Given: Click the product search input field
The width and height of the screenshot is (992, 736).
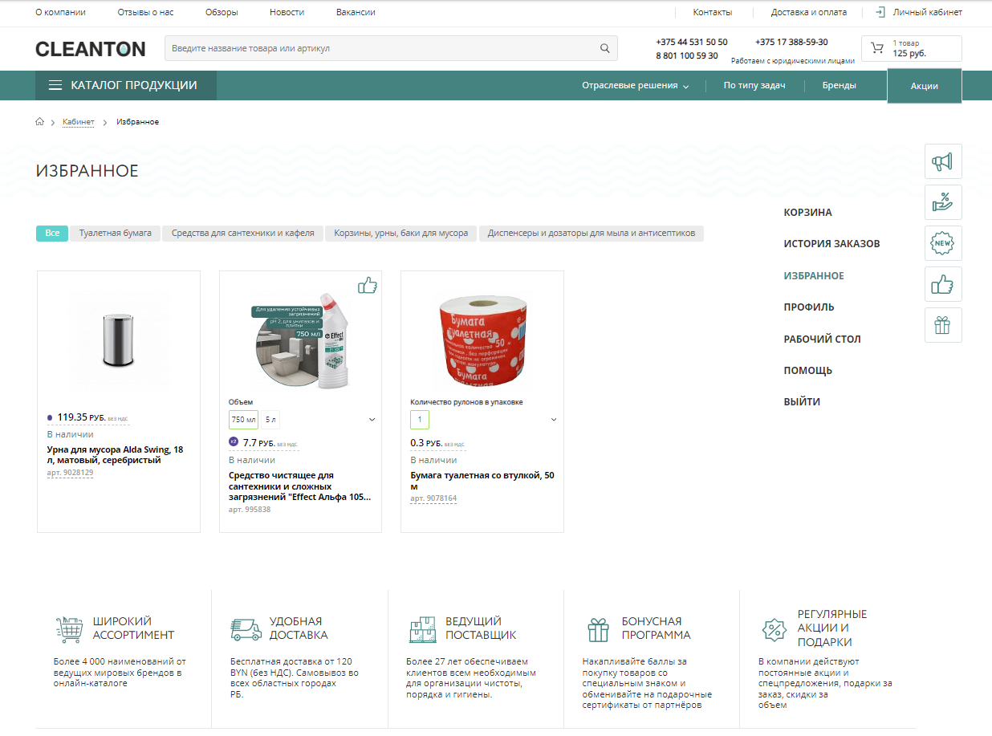Looking at the screenshot, I should click(x=381, y=48).
